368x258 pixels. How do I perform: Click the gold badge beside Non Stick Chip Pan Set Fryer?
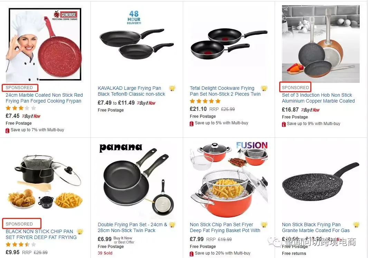(x=264, y=224)
